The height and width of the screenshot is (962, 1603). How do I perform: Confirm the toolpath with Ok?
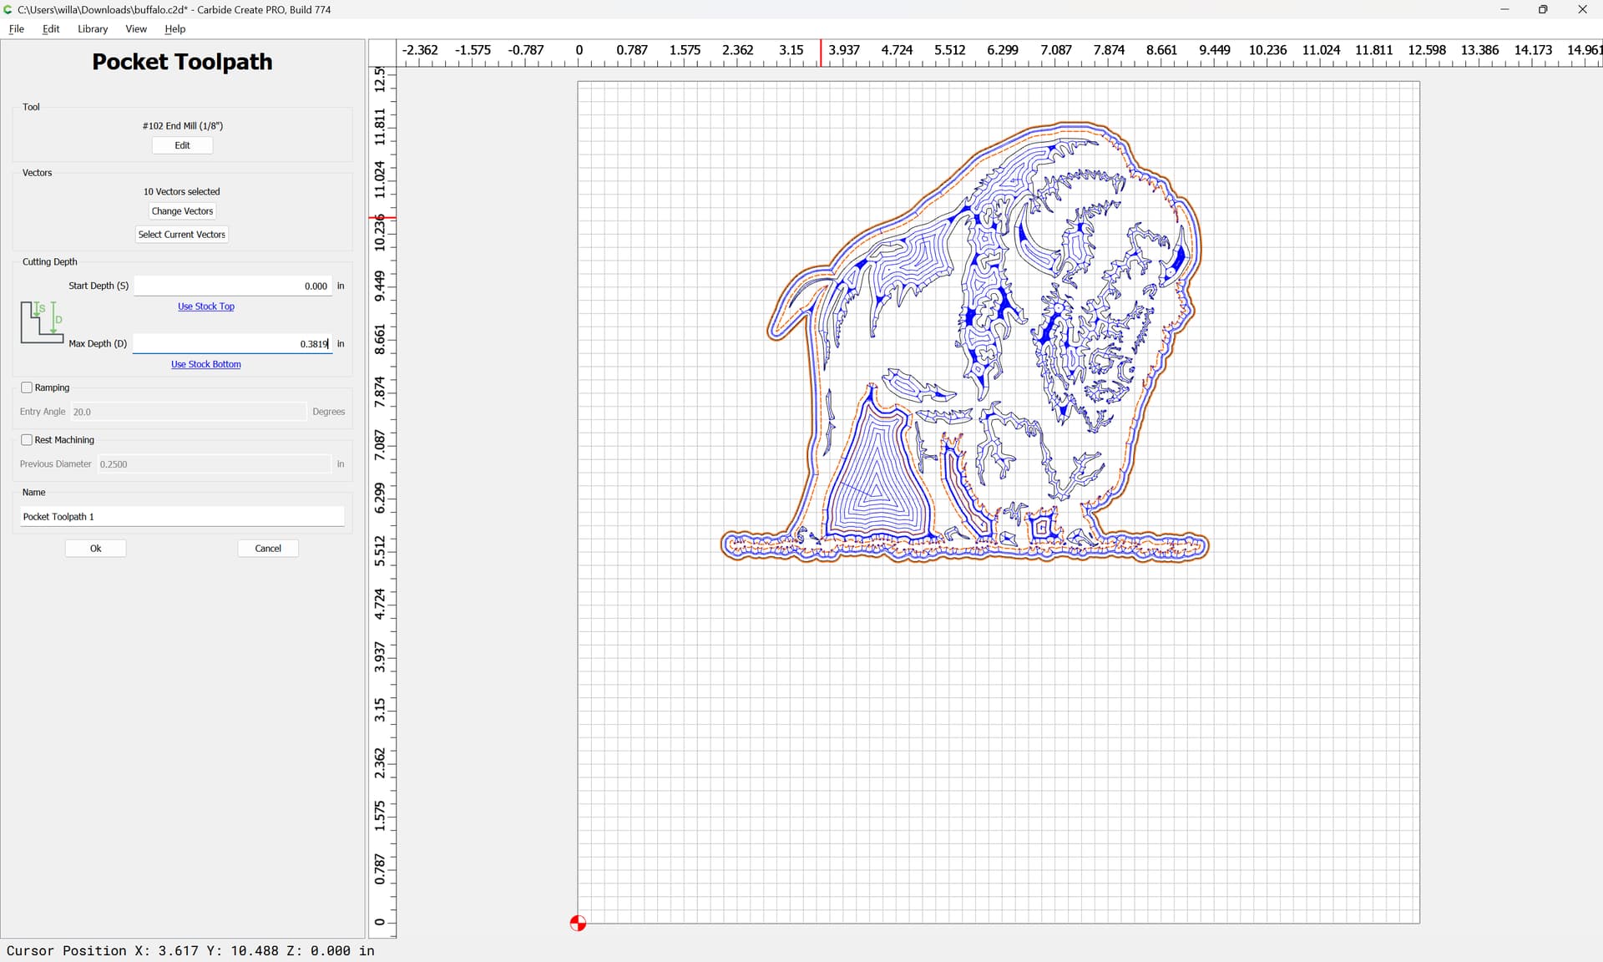(x=96, y=549)
